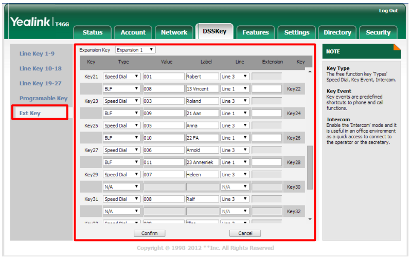Select Programable Key in sidebar
Viewport: 411px width, 259px height.
pyautogui.click(x=43, y=98)
